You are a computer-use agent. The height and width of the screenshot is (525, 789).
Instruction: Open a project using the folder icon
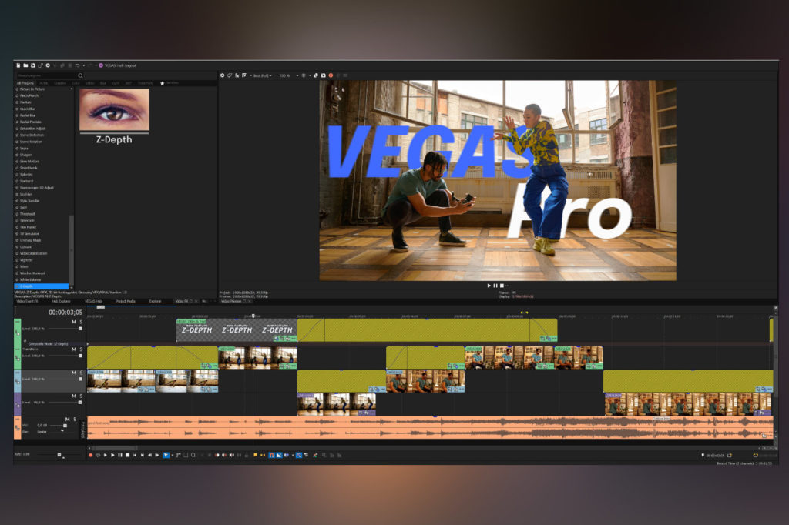pos(25,65)
